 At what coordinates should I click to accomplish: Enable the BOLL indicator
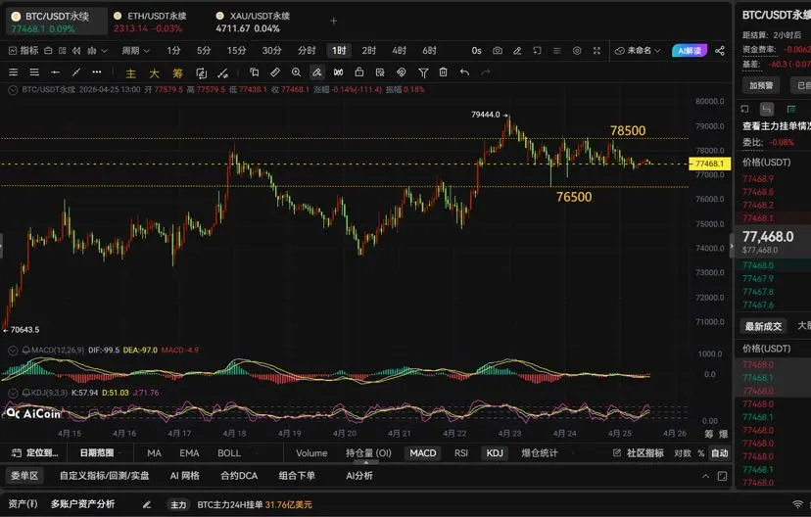(229, 453)
